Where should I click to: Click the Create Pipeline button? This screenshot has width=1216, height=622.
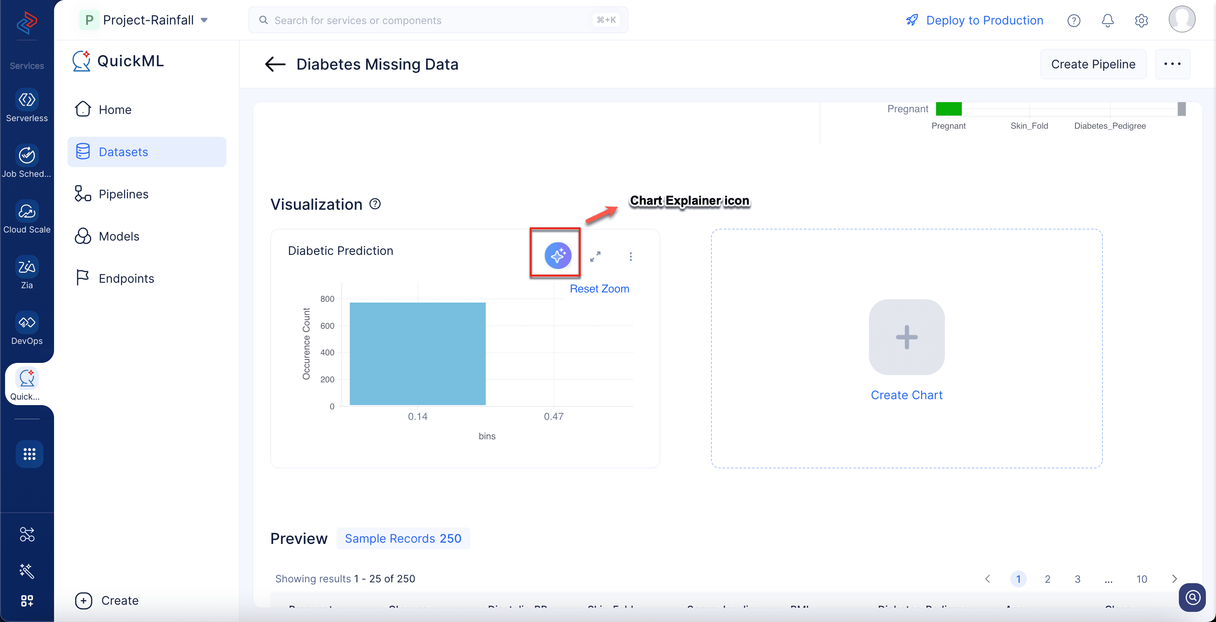click(x=1093, y=64)
